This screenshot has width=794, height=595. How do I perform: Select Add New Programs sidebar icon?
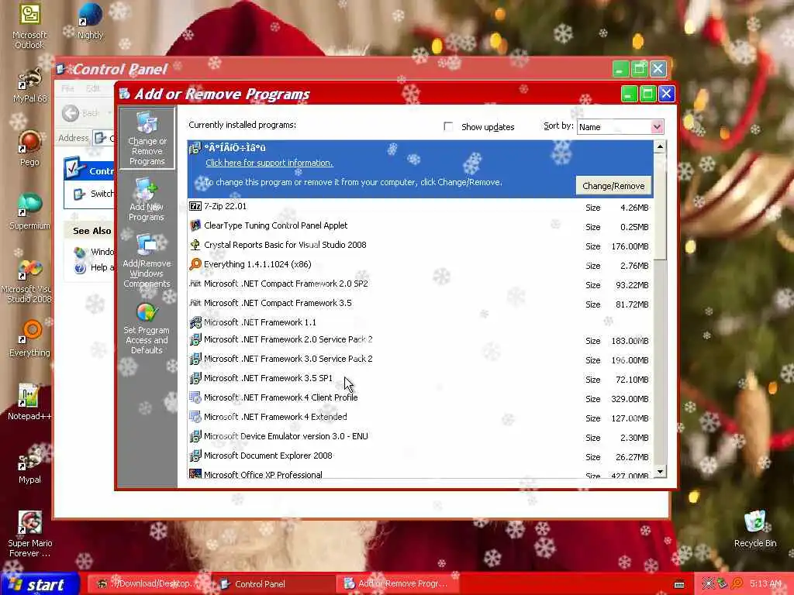point(147,200)
